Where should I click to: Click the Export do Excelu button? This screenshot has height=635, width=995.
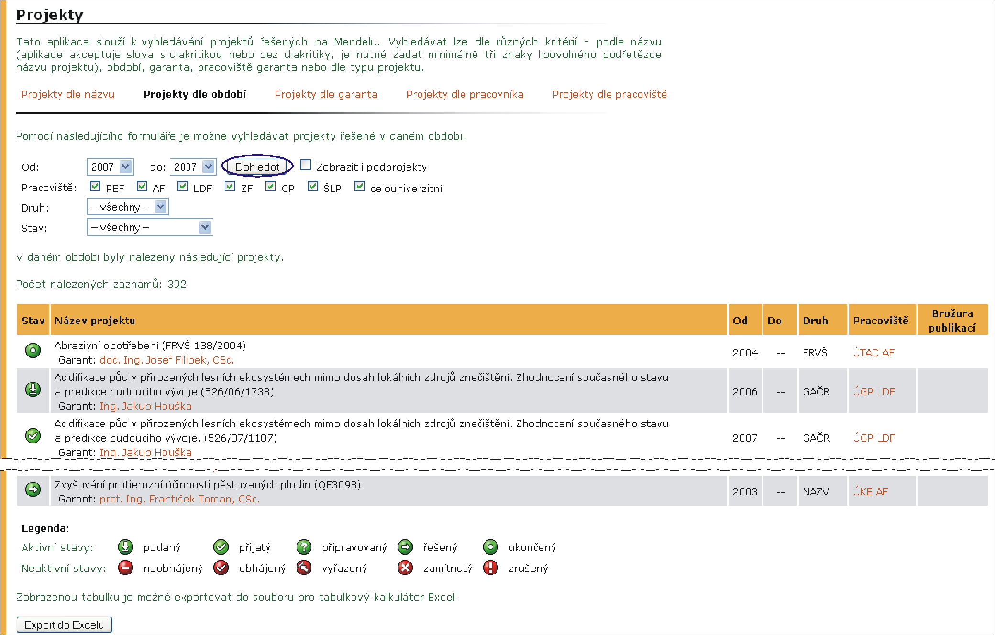point(64,624)
